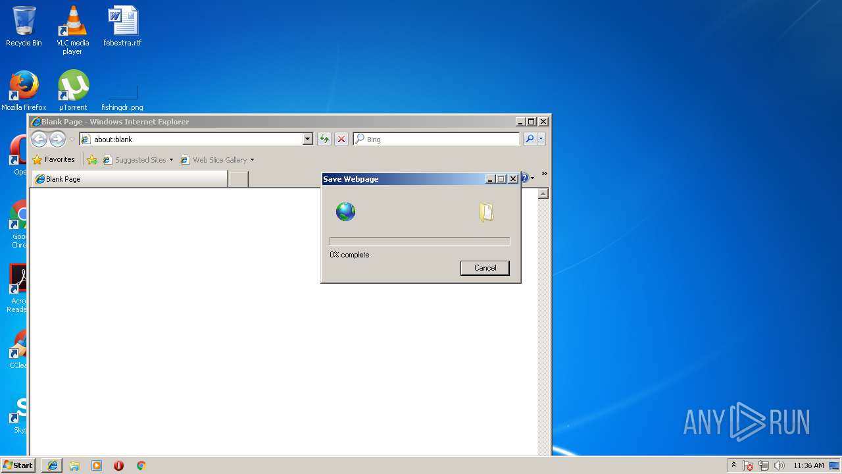Click the 11:36 AM clock

click(x=808, y=465)
